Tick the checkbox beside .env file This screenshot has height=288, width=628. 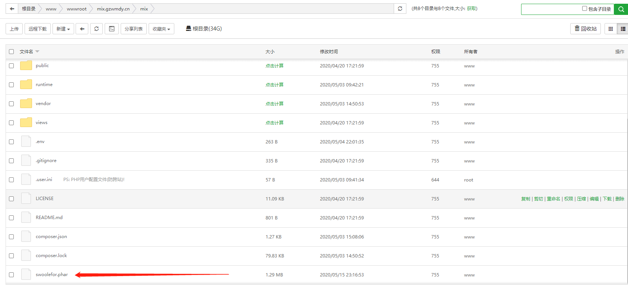coord(12,142)
